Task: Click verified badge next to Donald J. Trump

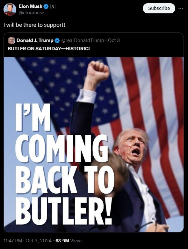Action: point(57,40)
